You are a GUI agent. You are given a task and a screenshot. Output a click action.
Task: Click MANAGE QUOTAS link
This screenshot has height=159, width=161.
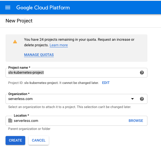39,55
